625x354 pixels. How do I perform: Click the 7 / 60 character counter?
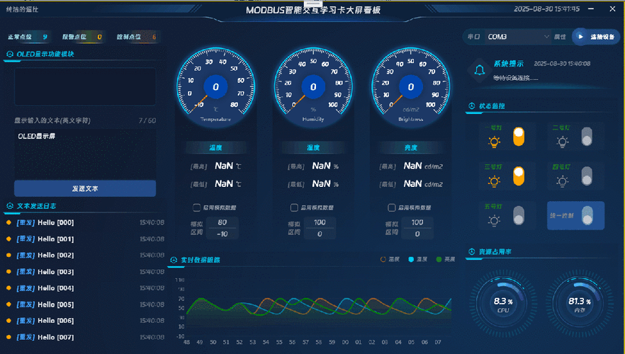147,120
